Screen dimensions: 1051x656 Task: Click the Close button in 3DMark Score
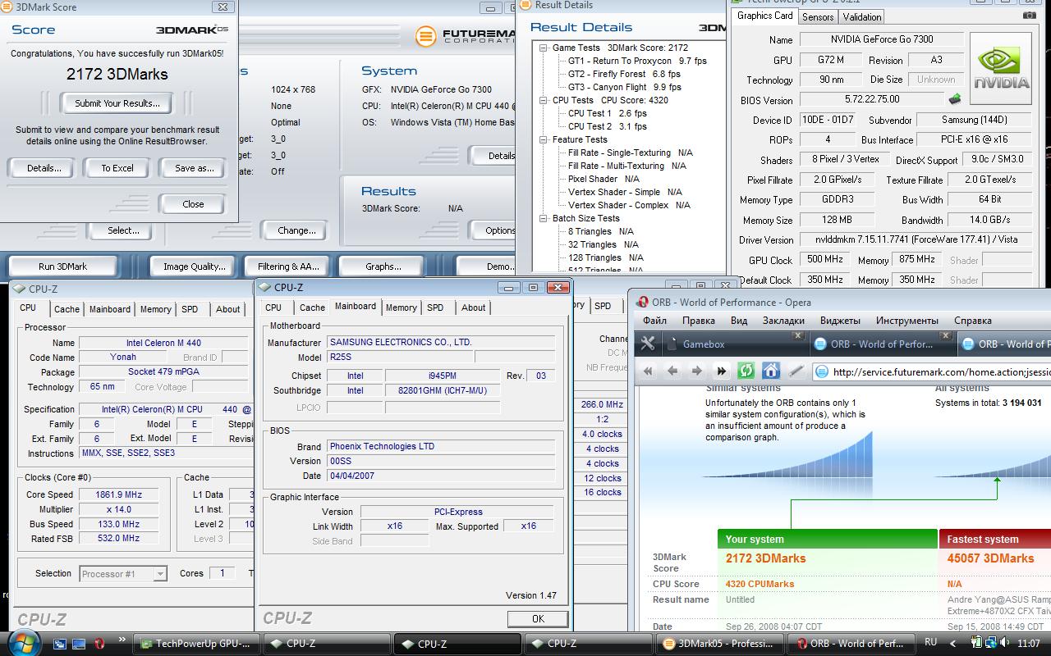(x=193, y=204)
